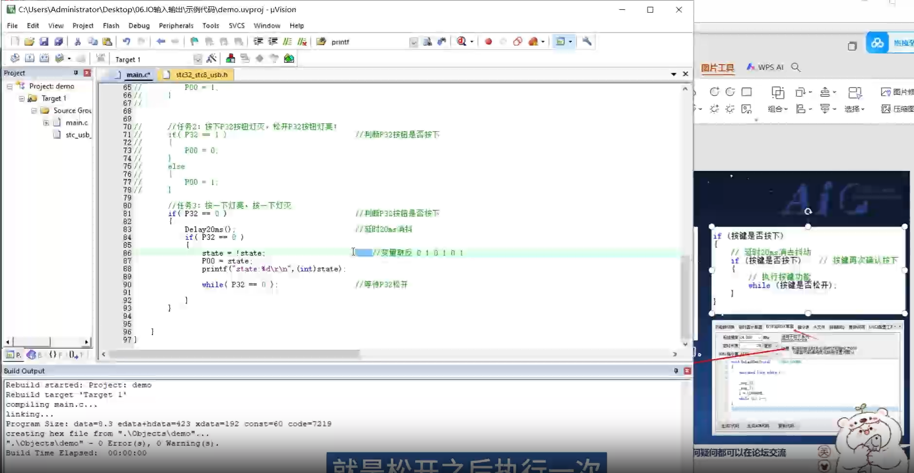Select stc_usb file in the Project tree

72,135
